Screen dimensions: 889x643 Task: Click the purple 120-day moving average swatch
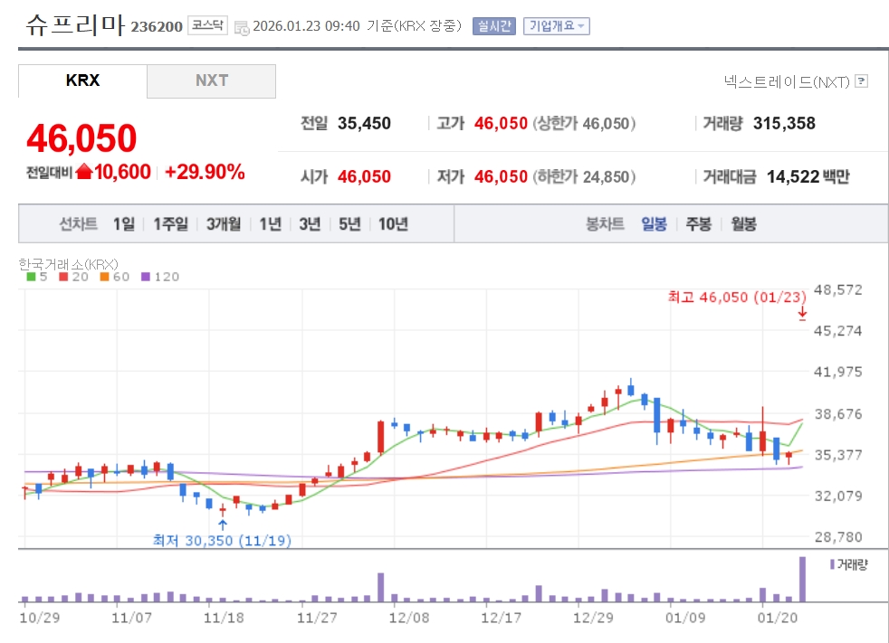coord(148,277)
